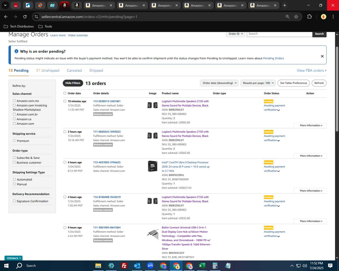
Task: Click the Search button beside the search field
Action: 319,34
